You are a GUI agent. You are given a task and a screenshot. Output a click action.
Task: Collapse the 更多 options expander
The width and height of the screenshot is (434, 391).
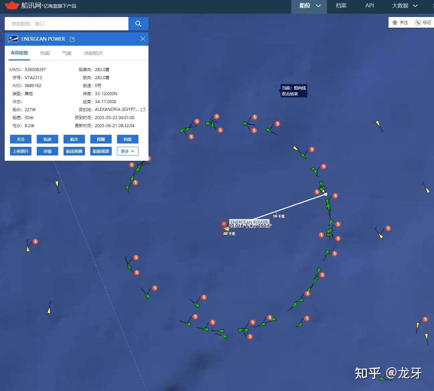[x=128, y=151]
